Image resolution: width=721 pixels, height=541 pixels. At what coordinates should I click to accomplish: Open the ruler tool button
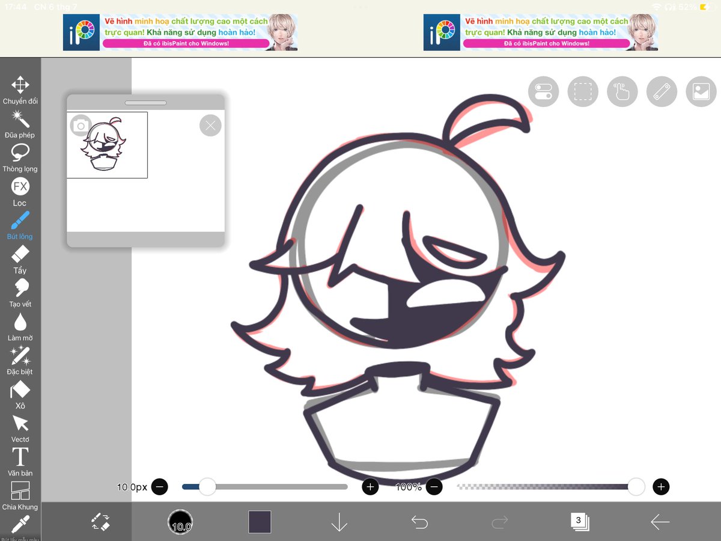pyautogui.click(x=662, y=91)
